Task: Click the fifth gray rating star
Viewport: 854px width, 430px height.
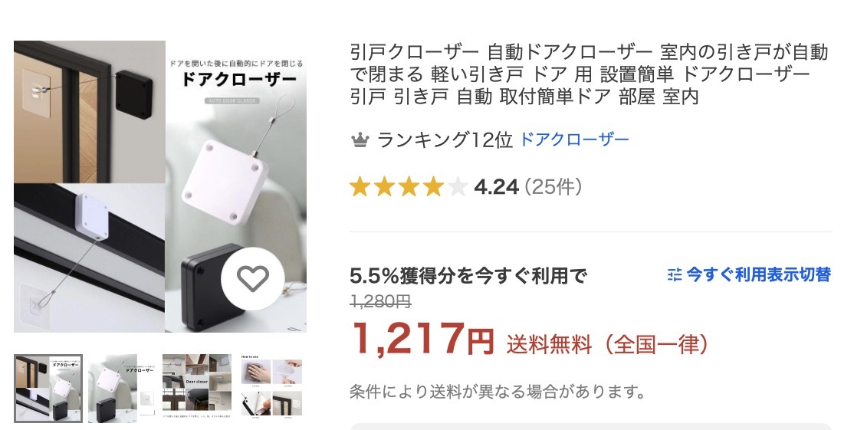Action: 458,187
